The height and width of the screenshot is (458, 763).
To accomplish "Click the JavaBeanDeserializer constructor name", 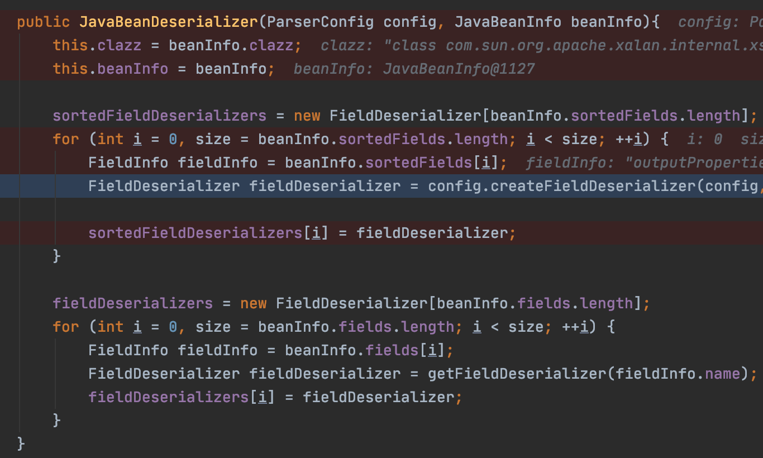I will point(169,22).
